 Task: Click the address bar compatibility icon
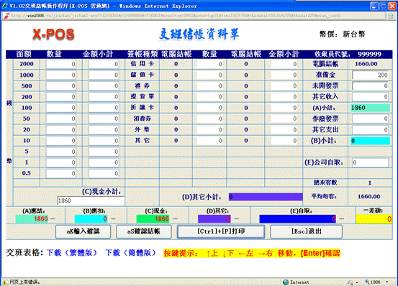click(391, 16)
